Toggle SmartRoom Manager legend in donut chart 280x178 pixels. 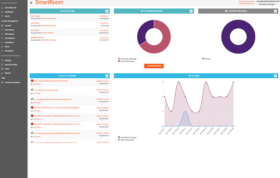[127, 59]
